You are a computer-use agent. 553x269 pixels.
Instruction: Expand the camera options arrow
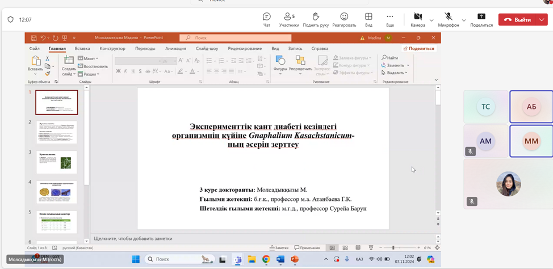[431, 20]
